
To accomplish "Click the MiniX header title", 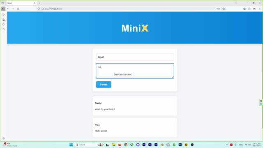I will point(135,28).
